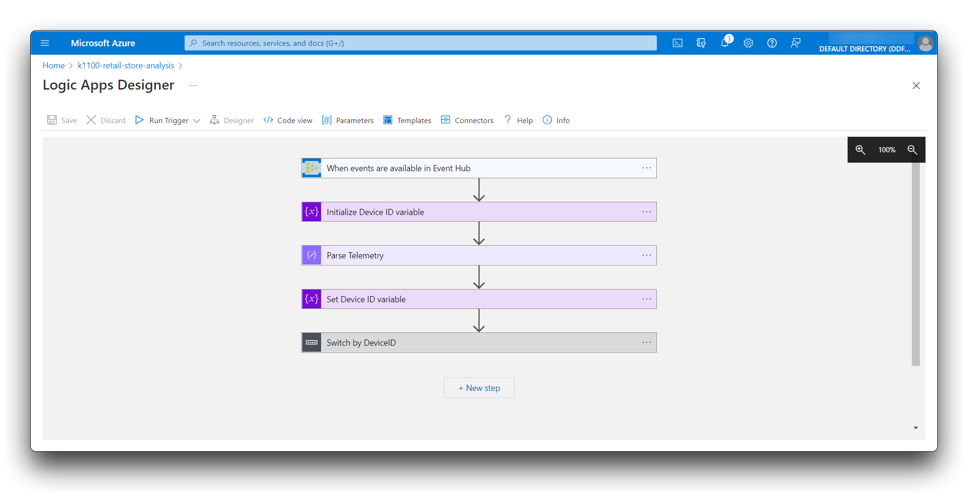
Task: Expand the 'Switch by DeviceID' step
Action: tap(479, 342)
